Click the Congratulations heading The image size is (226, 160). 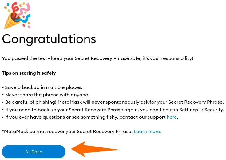click(x=49, y=39)
